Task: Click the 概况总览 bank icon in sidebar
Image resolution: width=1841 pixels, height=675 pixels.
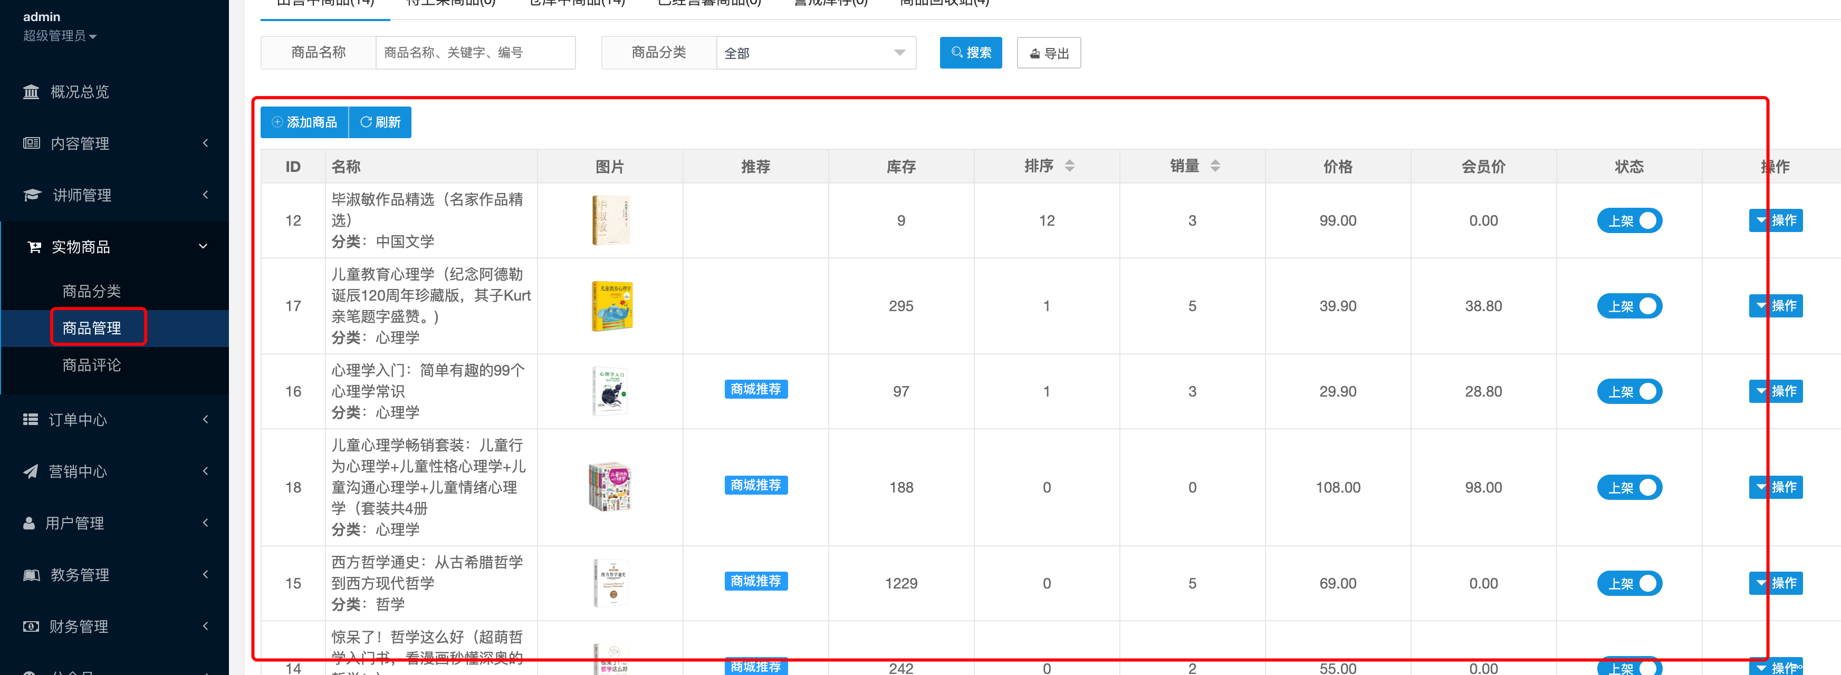Action: (x=31, y=92)
